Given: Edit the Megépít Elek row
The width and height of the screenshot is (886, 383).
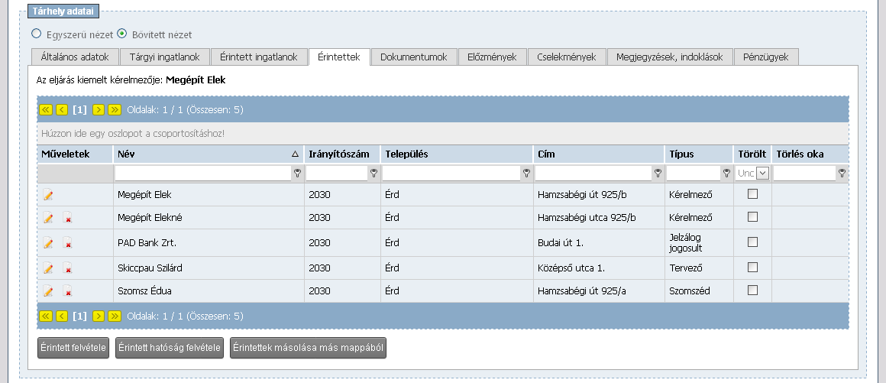Looking at the screenshot, I should click(x=48, y=195).
